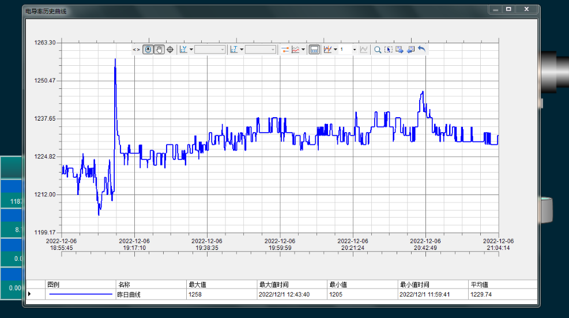This screenshot has width=569, height=318.
Task: Activate the hand pan tool
Action: [159, 50]
